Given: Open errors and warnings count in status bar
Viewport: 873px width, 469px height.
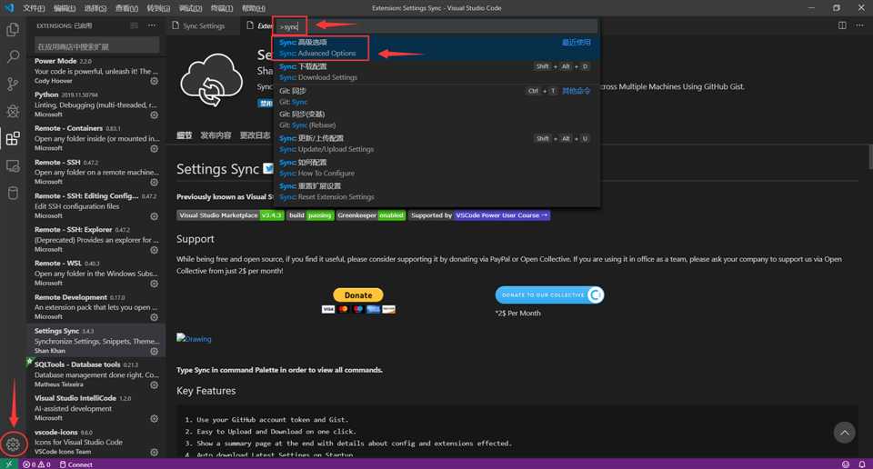Looking at the screenshot, I should [36, 464].
